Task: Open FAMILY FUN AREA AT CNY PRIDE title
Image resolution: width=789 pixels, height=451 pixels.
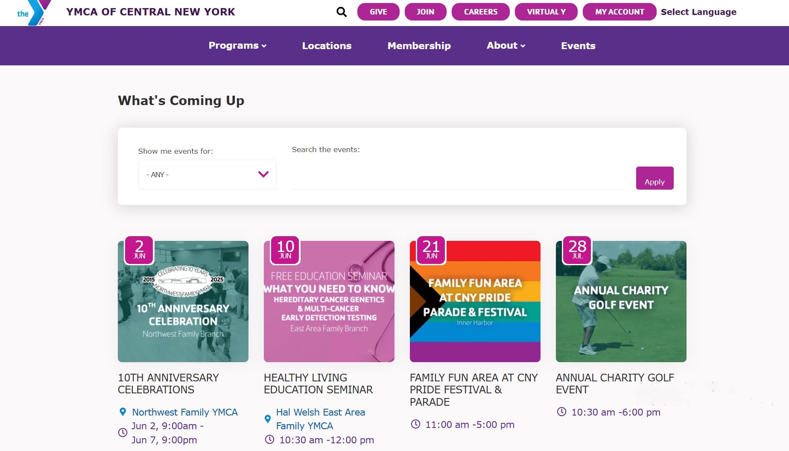Action: tap(474, 390)
